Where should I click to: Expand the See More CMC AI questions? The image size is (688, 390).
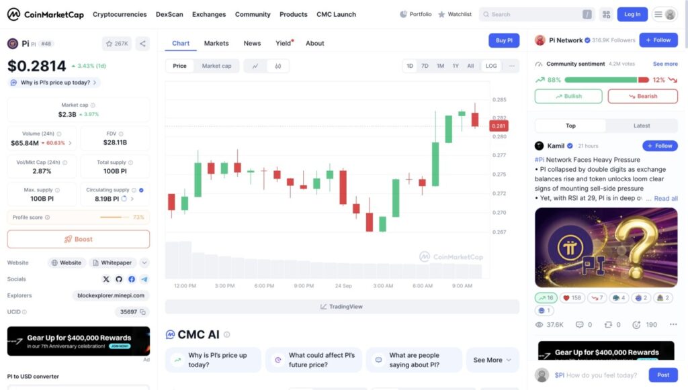pyautogui.click(x=492, y=360)
